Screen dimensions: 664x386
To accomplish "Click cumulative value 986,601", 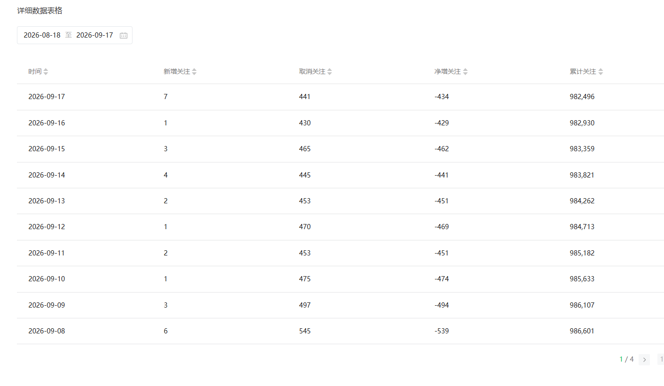I will coord(582,331).
